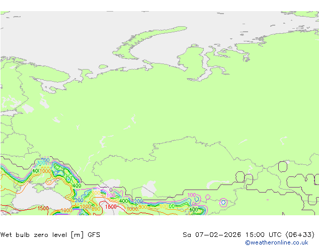Click the red '1500' label over the Black Sea
The width and height of the screenshot is (319, 247).
click(x=43, y=208)
